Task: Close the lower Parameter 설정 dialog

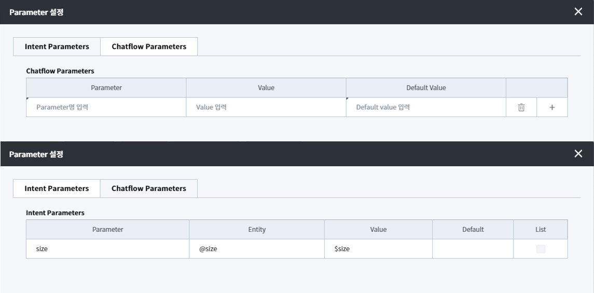Action: (578, 154)
